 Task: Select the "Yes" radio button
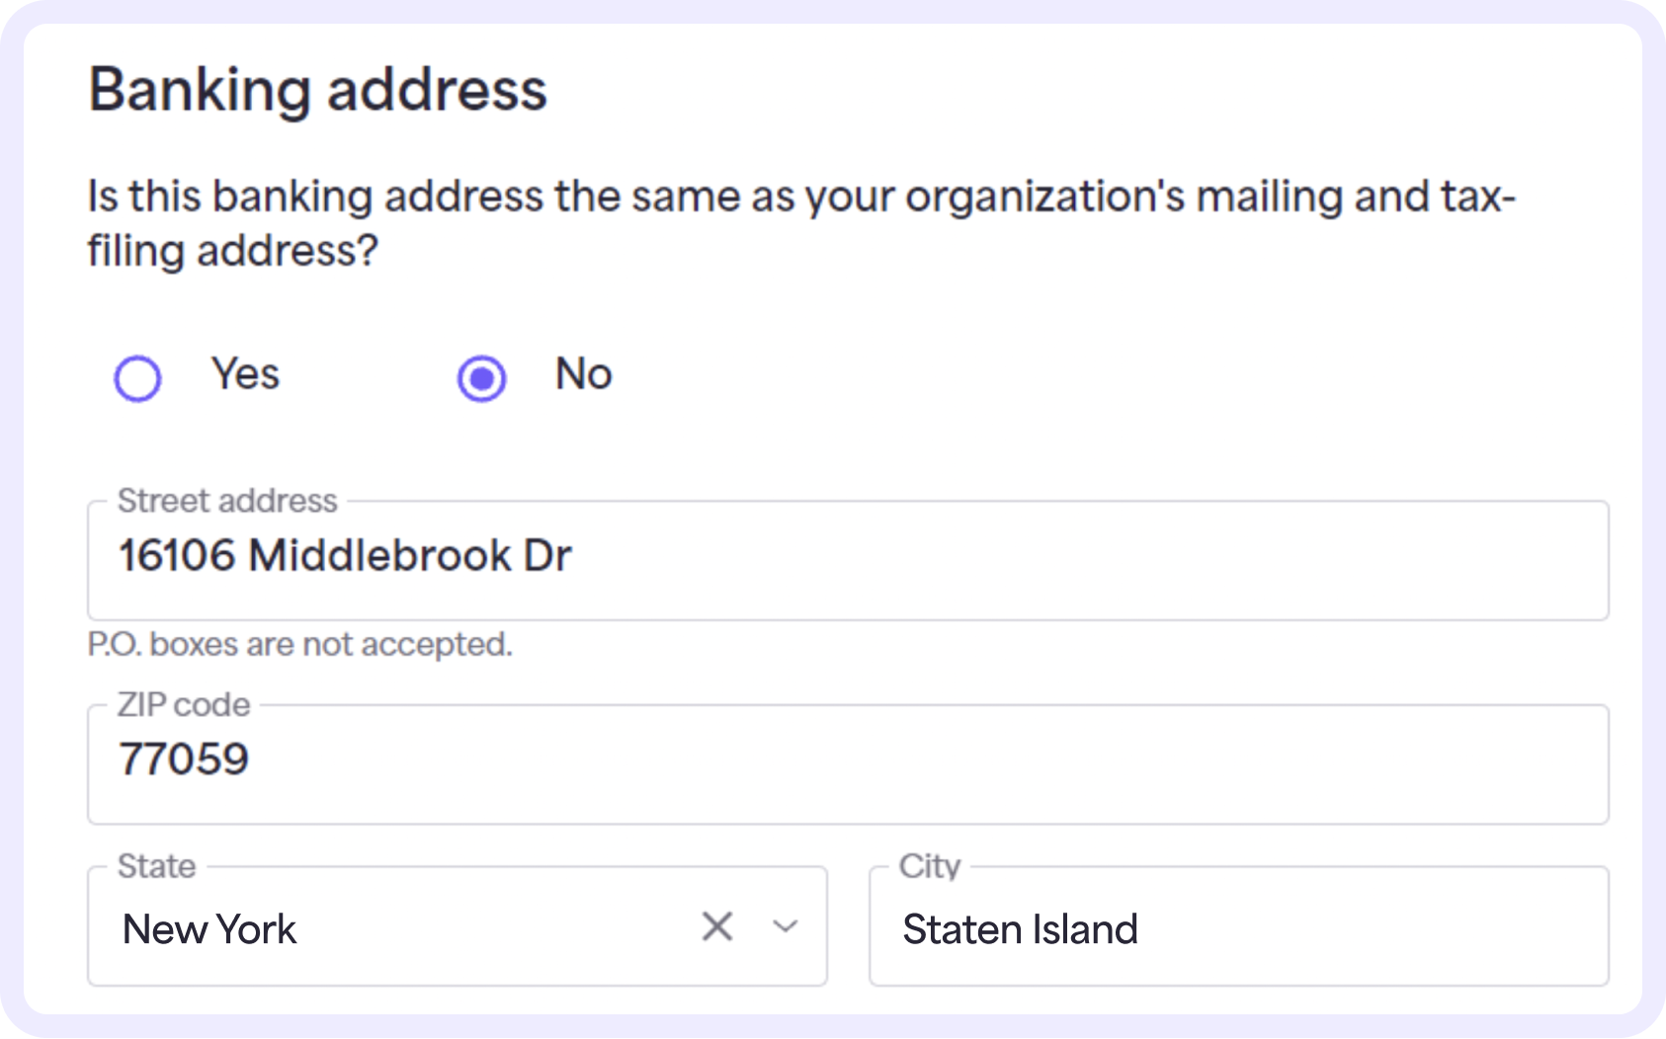click(137, 378)
